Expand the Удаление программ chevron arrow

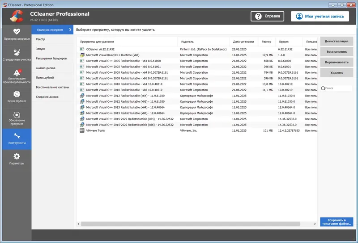click(70, 29)
